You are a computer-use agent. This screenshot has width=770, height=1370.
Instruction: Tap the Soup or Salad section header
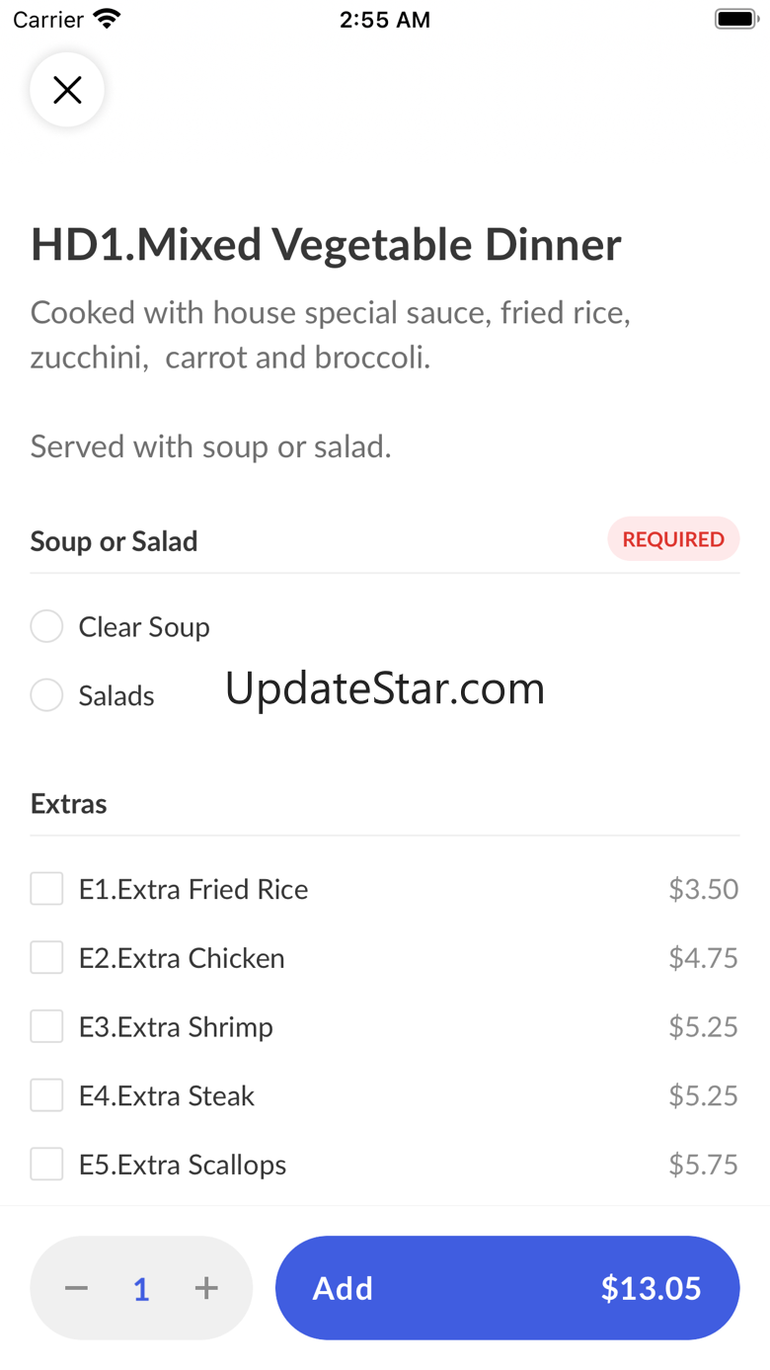point(115,541)
